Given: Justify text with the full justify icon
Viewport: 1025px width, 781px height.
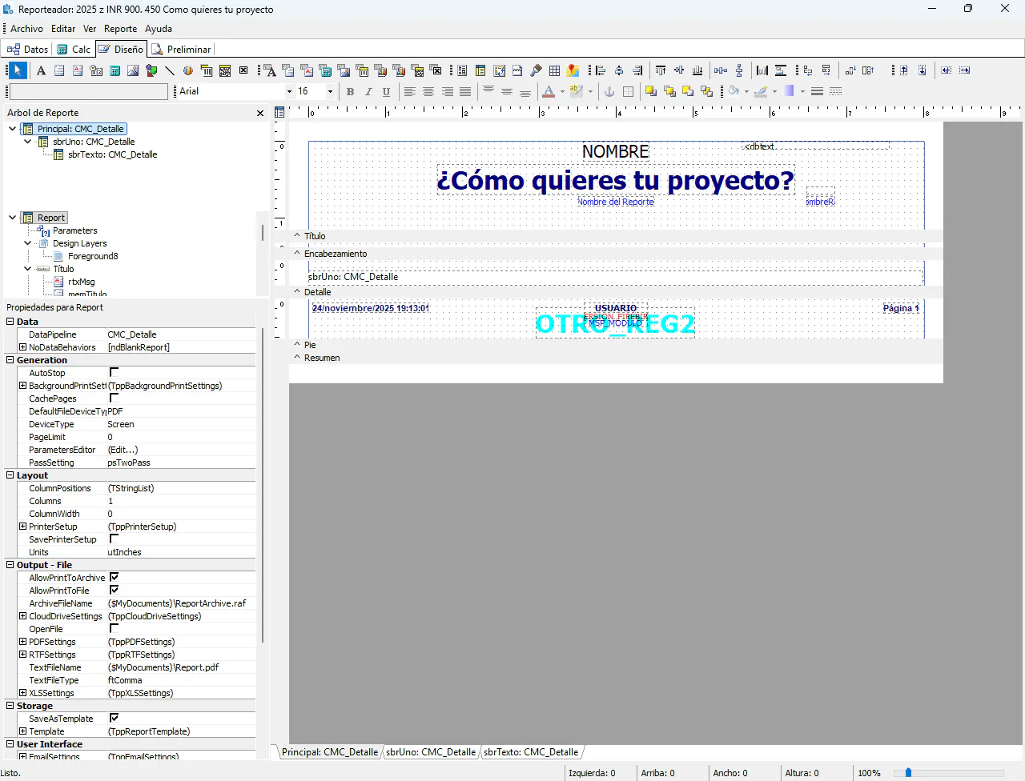Looking at the screenshot, I should [465, 91].
